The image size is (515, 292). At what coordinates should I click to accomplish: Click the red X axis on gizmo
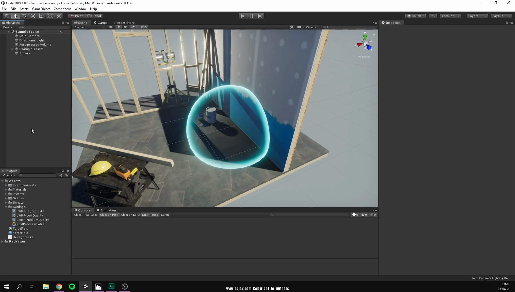[359, 45]
